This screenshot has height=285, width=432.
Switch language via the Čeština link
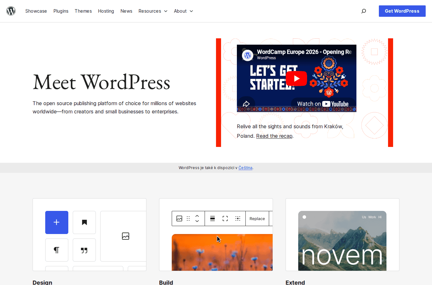[245, 168]
